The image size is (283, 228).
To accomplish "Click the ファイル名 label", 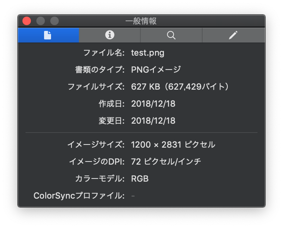I will (104, 53).
